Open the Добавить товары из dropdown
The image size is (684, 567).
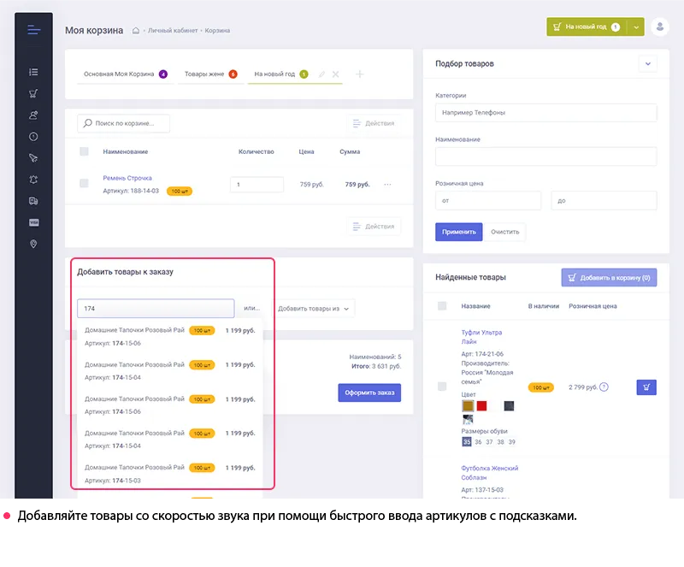pos(315,309)
